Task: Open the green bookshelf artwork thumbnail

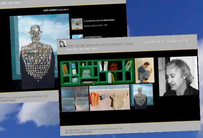Action: (97, 72)
